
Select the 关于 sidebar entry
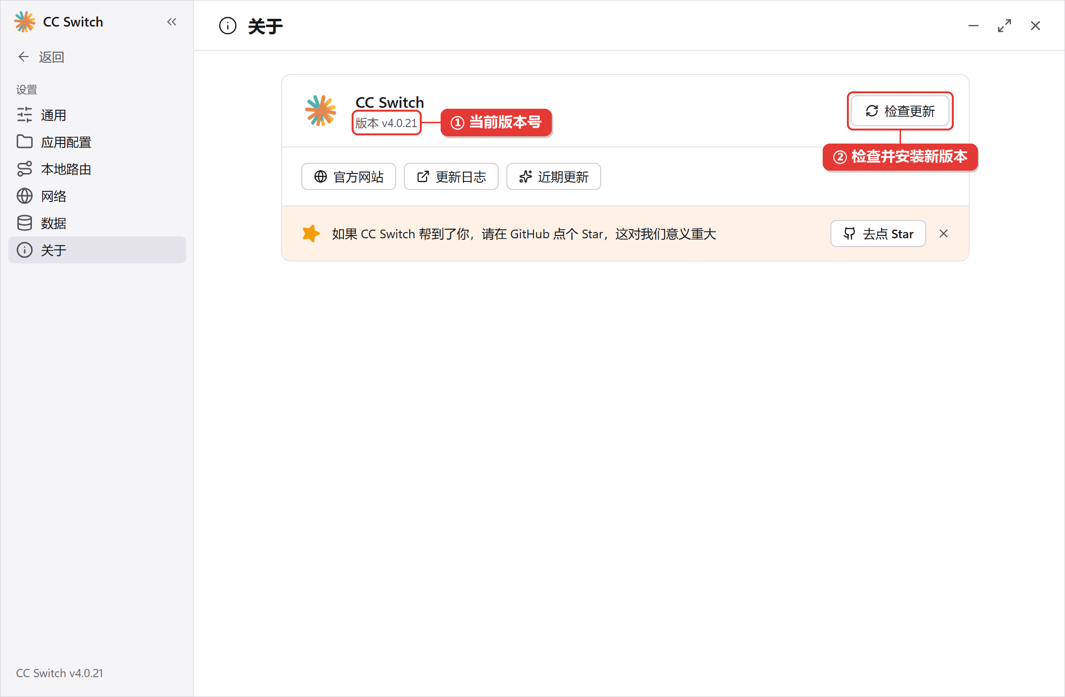pos(97,250)
